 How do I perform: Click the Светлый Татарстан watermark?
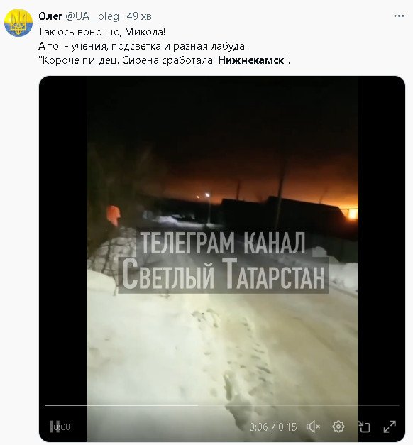click(x=223, y=275)
